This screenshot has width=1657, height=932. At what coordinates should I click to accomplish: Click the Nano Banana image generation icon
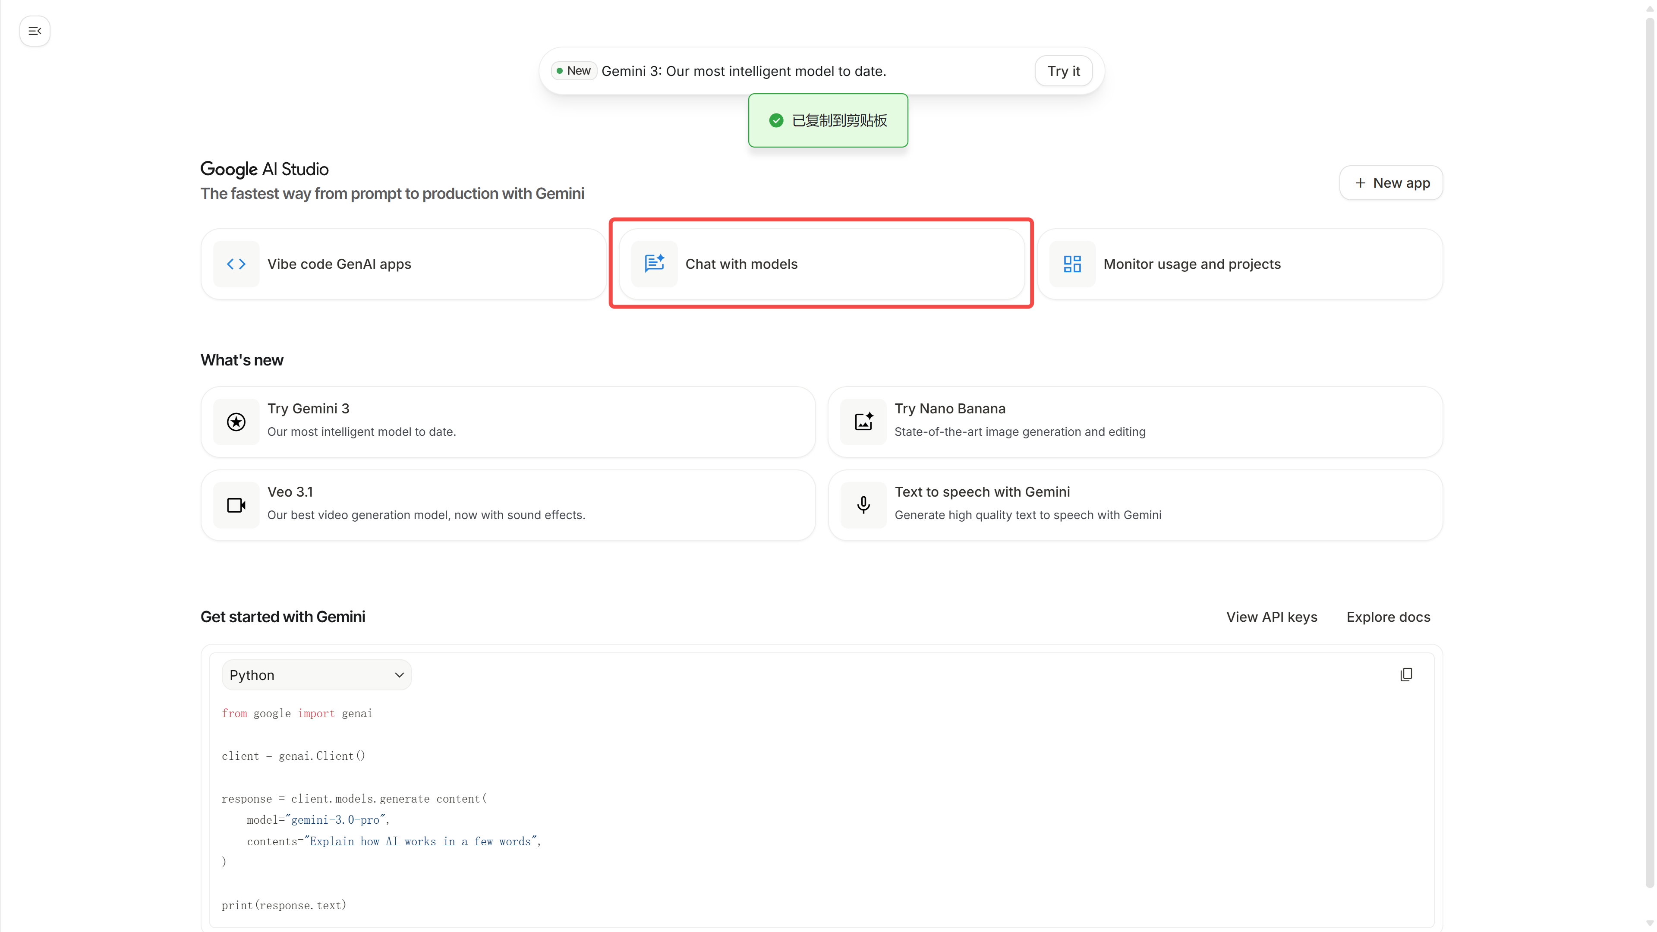pos(863,422)
